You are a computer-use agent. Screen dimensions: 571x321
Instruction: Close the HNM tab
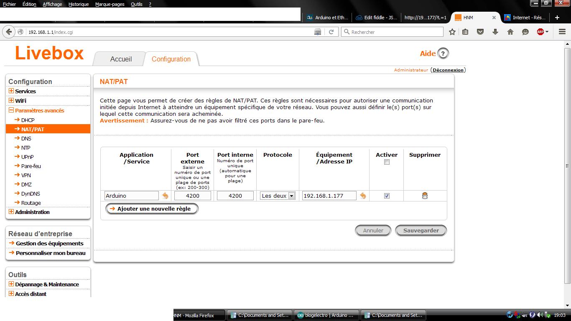pos(494,18)
